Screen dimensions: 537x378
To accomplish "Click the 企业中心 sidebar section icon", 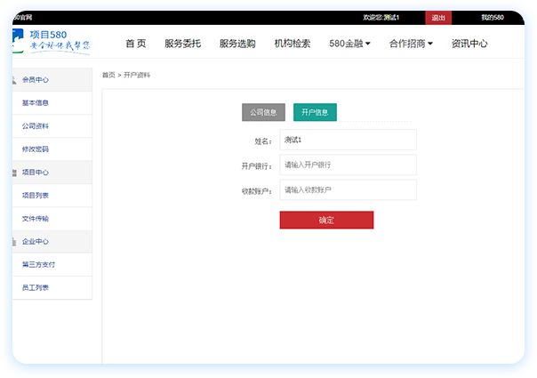I will [14, 242].
